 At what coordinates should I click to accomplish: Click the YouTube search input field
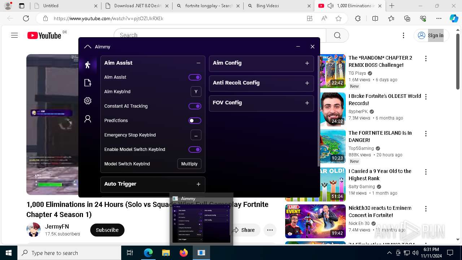pyautogui.click(x=220, y=35)
